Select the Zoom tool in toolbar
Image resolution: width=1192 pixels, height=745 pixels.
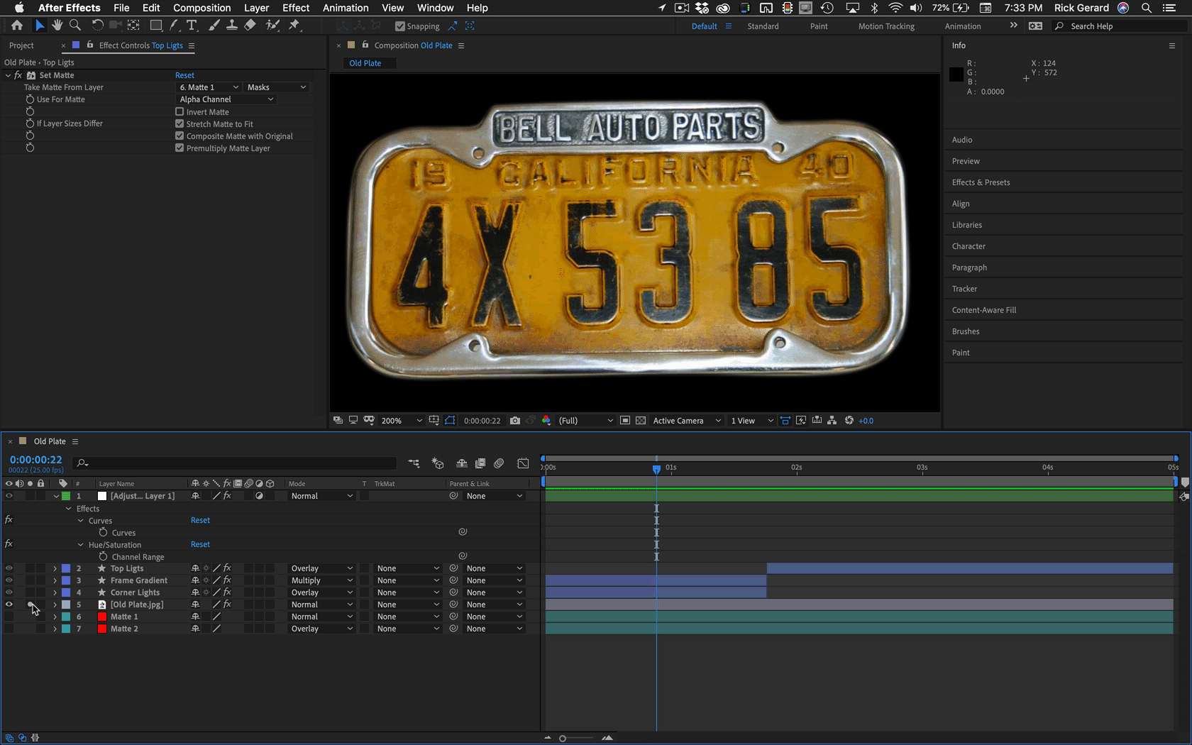74,26
